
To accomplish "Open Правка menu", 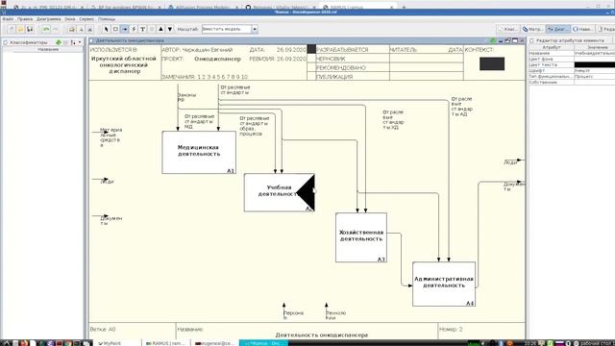I will click(25, 19).
